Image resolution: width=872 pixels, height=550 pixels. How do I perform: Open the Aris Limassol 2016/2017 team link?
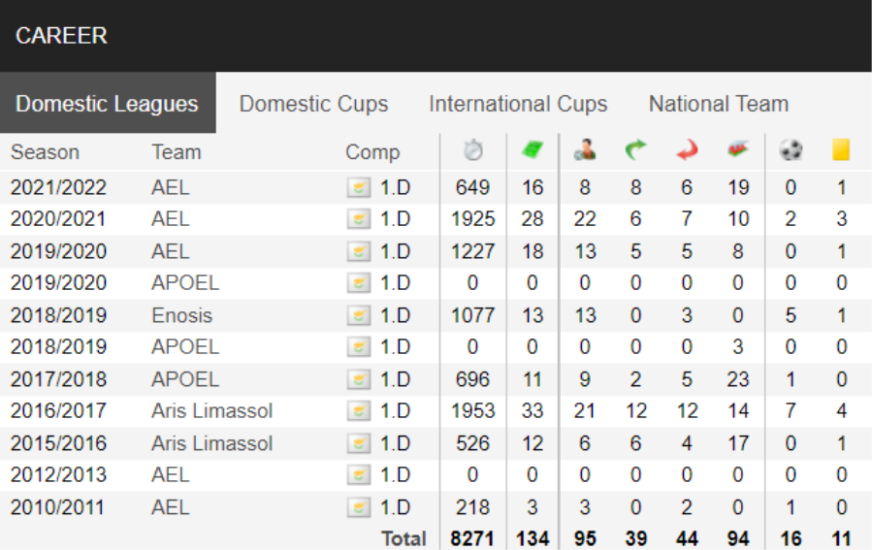[211, 411]
